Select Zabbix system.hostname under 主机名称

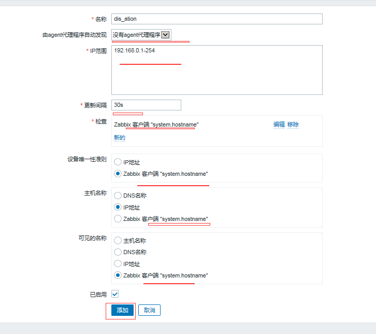pyautogui.click(x=118, y=219)
